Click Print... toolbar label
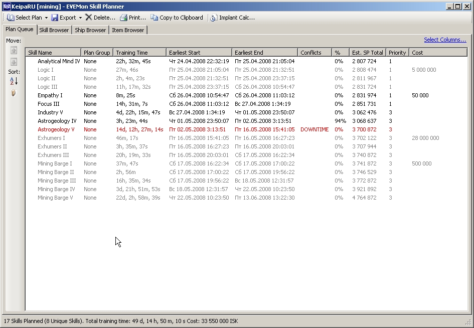 [137, 18]
